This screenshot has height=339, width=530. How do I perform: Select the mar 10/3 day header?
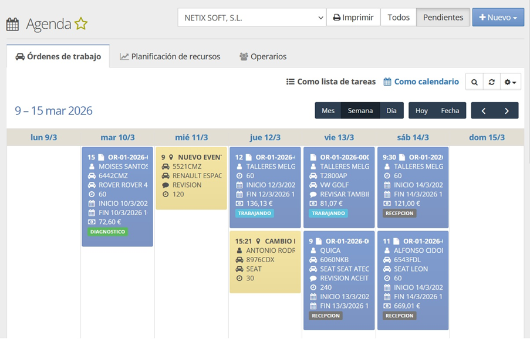(117, 138)
